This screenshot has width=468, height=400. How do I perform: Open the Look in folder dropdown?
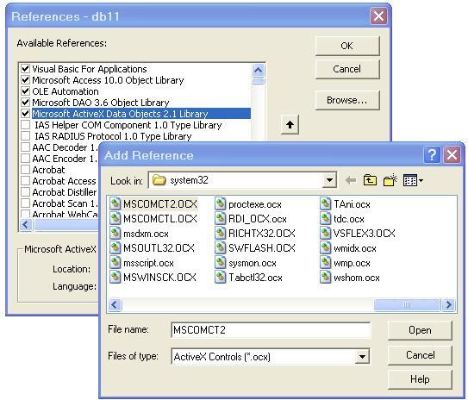point(329,180)
